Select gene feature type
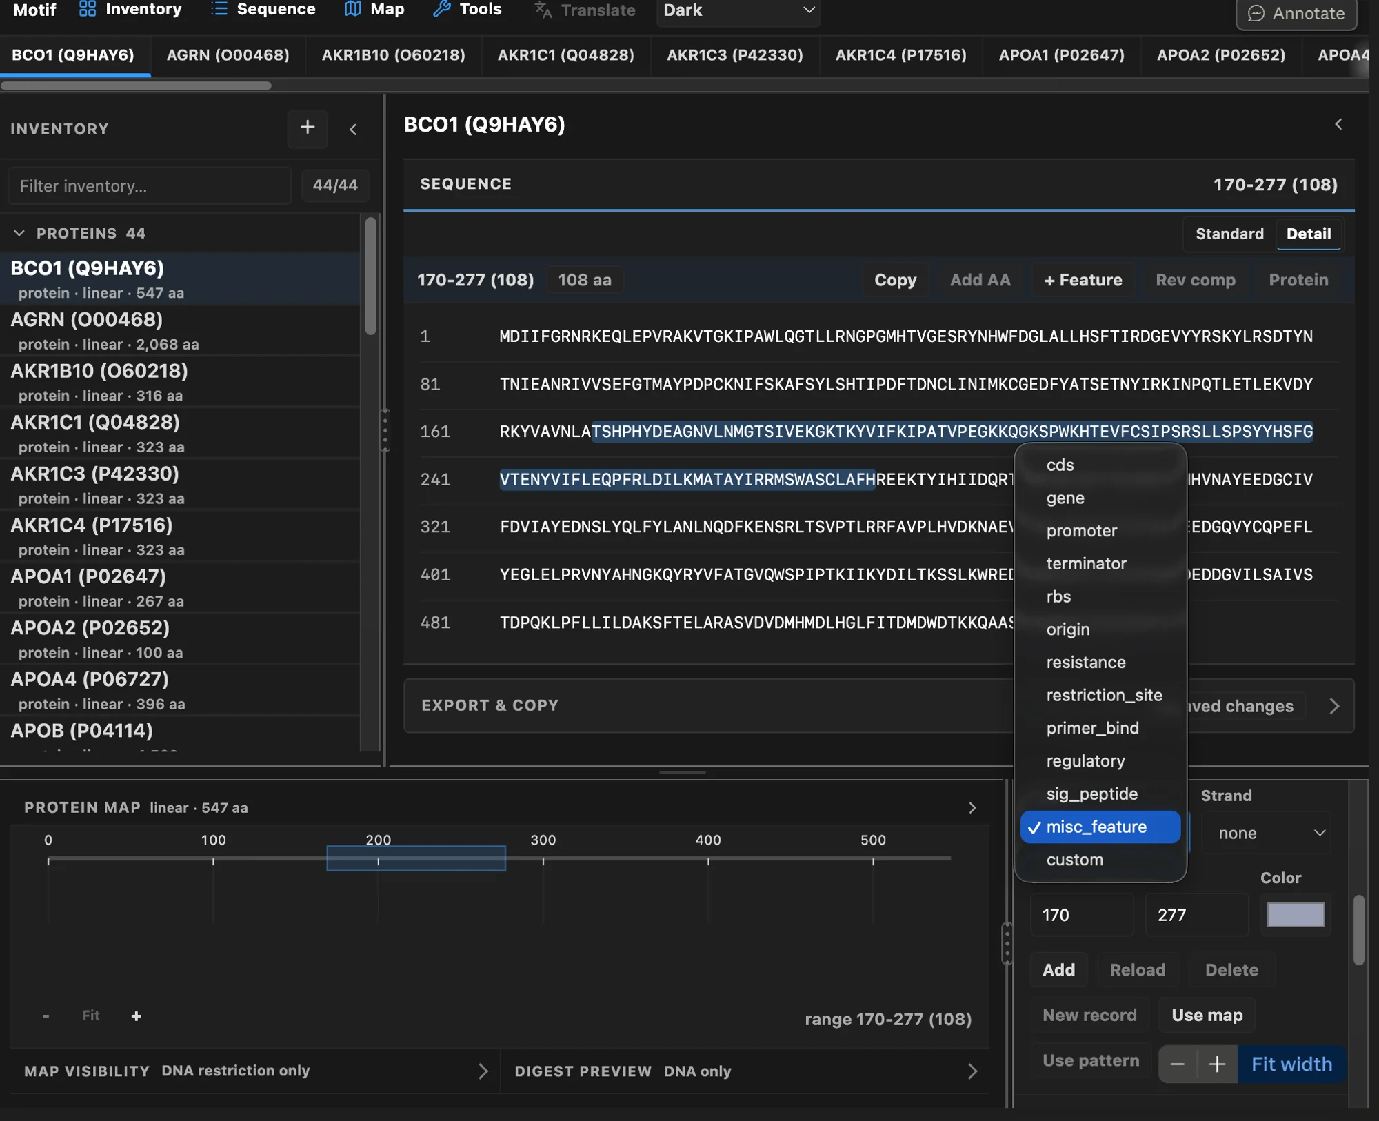The image size is (1379, 1121). tap(1100, 498)
